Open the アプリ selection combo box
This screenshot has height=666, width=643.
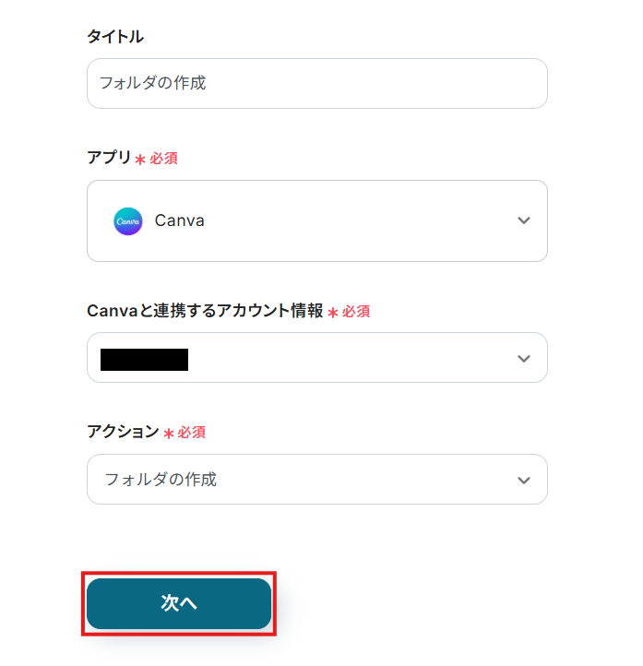316,221
